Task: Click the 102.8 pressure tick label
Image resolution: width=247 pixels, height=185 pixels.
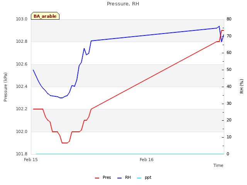Action: [x=22, y=42]
